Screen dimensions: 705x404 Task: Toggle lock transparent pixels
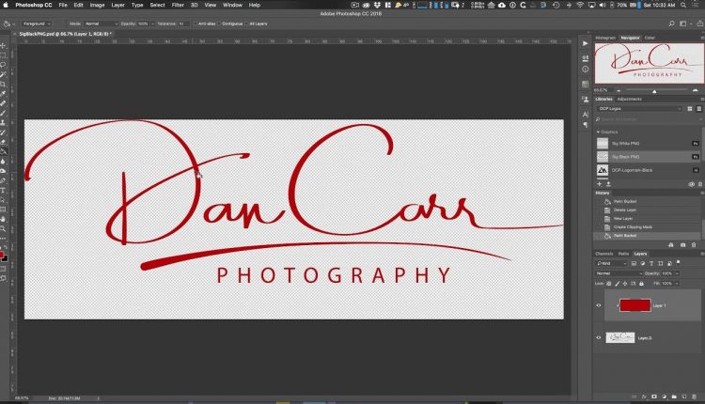click(x=609, y=284)
